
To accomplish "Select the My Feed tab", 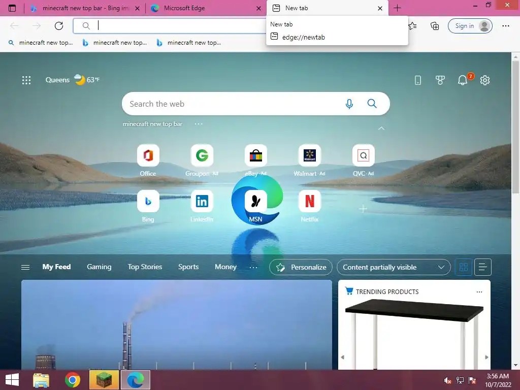I will [x=56, y=267].
